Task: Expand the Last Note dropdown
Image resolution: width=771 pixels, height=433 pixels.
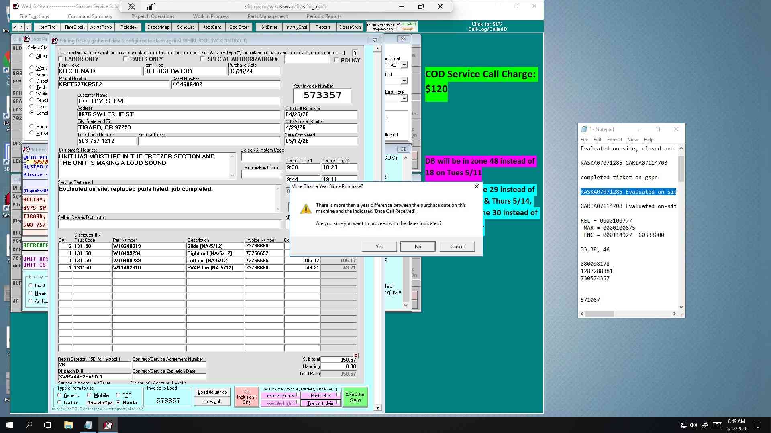Action: pyautogui.click(x=404, y=99)
